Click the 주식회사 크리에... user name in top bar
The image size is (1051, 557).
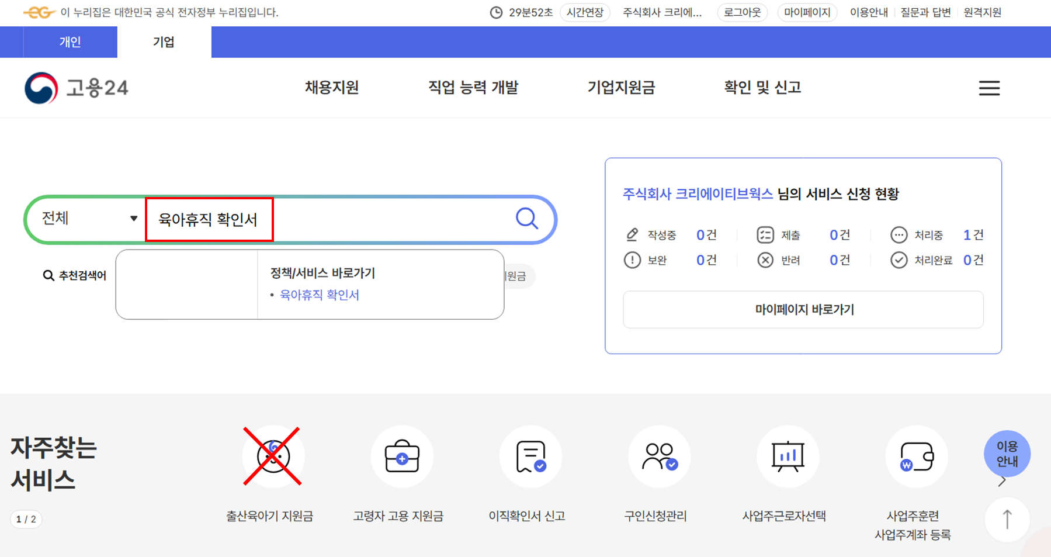662,12
